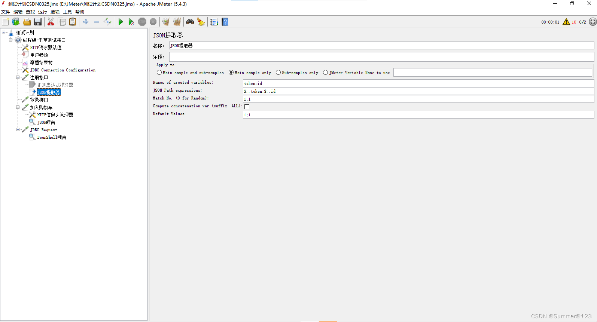This screenshot has height=322, width=597.
Task: Click the Match No. input field
Action: pyautogui.click(x=418, y=99)
